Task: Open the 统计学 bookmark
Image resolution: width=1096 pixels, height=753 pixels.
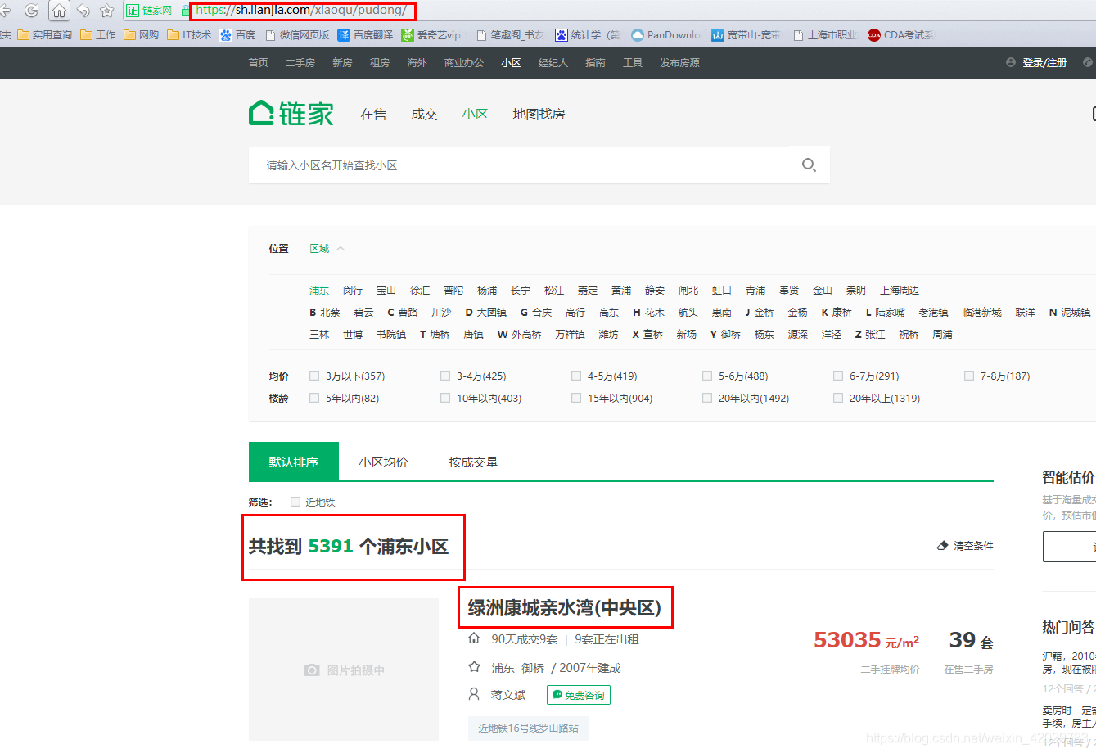Action: click(588, 35)
